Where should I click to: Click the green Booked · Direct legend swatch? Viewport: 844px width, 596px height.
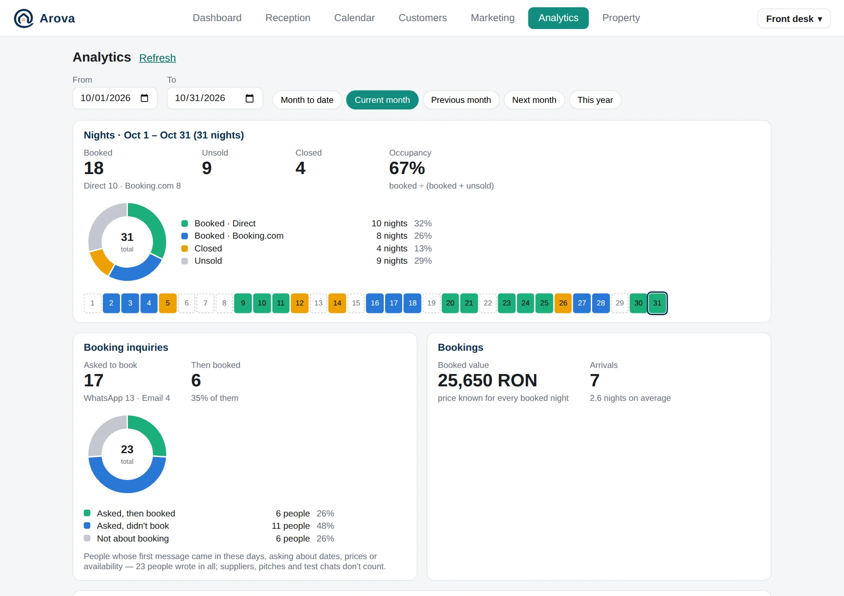click(x=185, y=223)
